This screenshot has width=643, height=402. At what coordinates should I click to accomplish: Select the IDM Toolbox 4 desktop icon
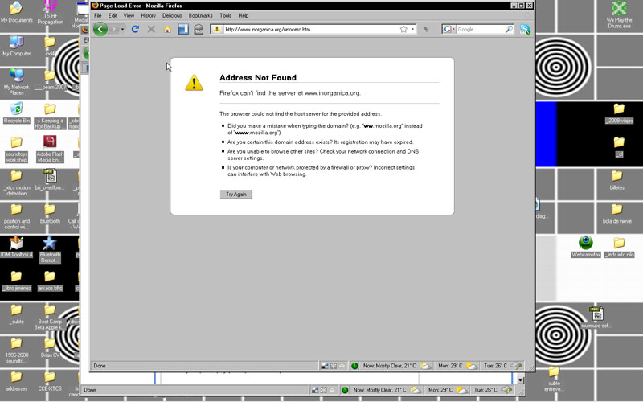pos(16,247)
